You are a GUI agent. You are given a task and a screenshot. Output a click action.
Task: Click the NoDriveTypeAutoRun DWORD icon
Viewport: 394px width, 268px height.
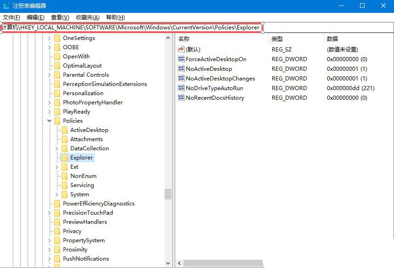point(181,88)
